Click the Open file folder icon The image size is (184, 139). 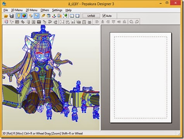tap(6, 16)
